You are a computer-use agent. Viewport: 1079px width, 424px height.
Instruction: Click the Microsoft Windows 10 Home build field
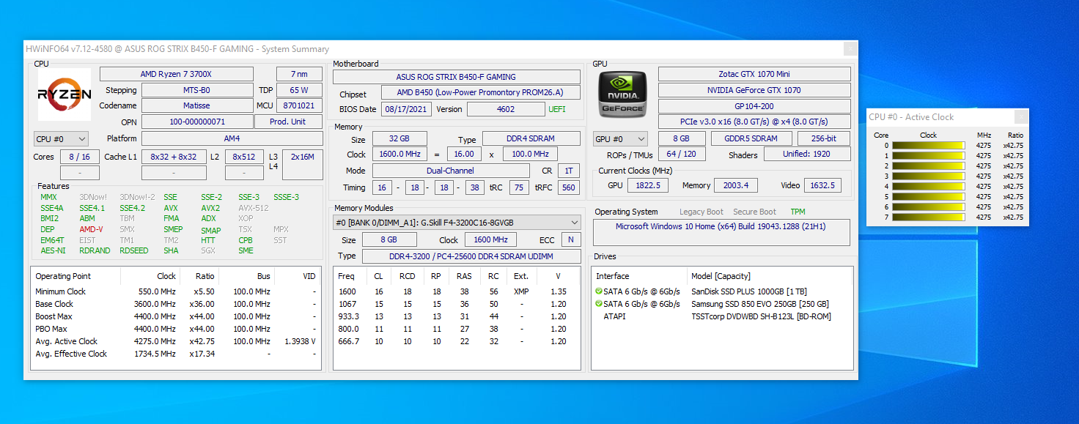coord(722,233)
